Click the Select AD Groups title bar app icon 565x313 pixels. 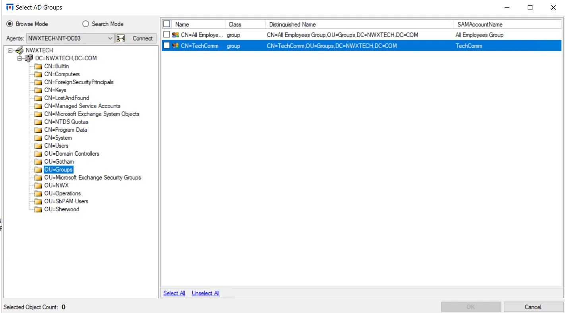[x=10, y=7]
